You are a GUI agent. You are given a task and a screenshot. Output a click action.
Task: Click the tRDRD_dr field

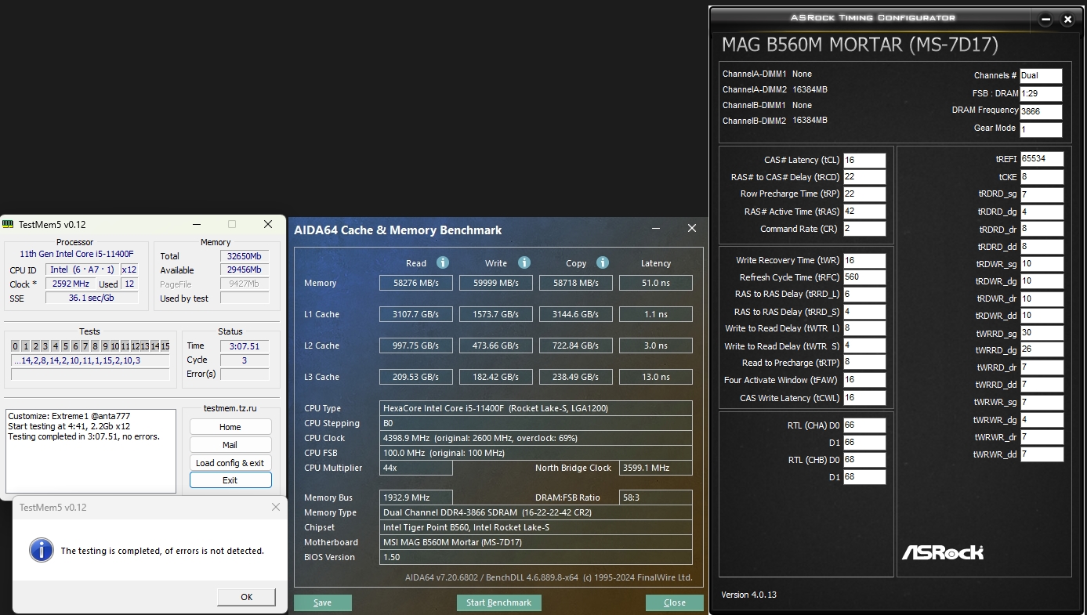(x=1042, y=229)
